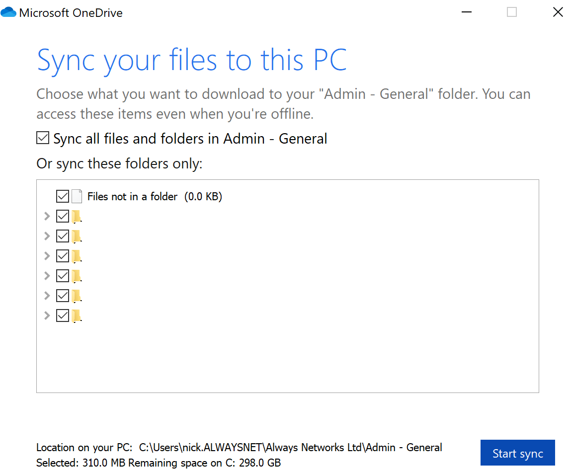
Task: Select the second yellow folder icon
Action: pos(77,236)
